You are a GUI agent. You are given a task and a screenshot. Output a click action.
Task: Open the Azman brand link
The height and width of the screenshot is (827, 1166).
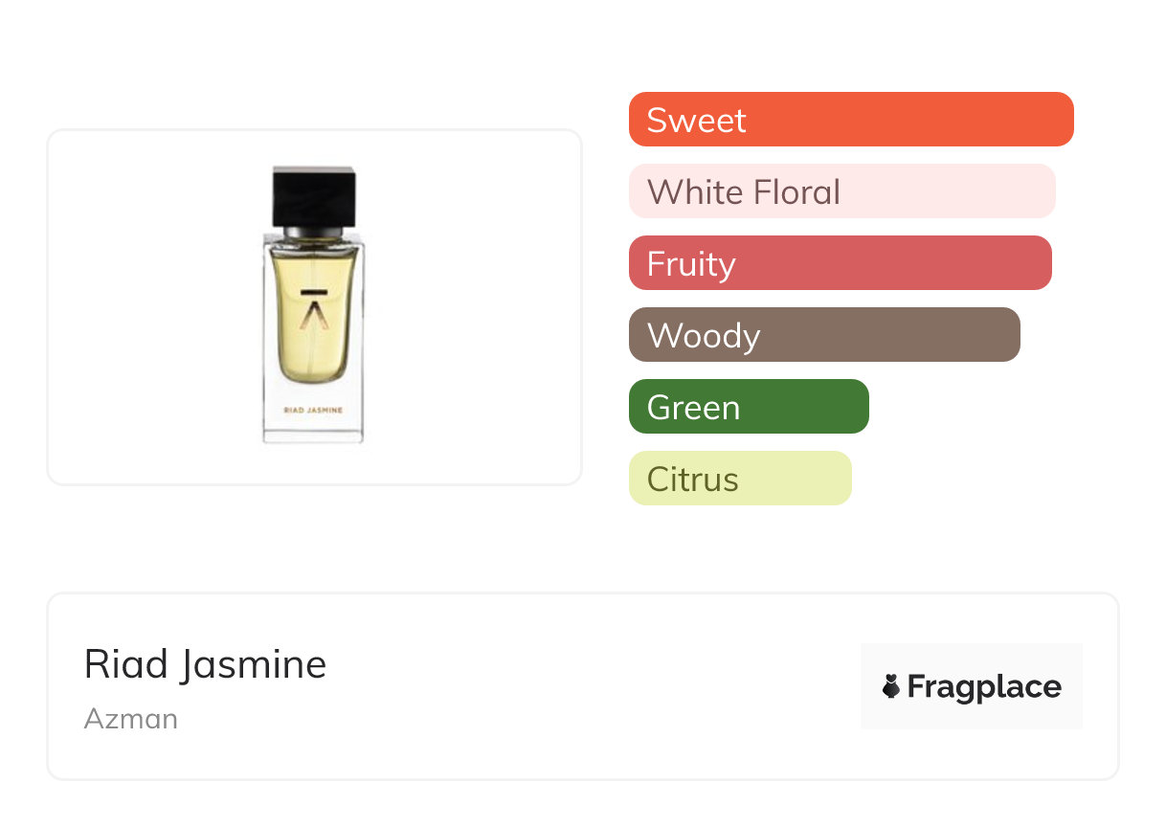[x=131, y=719]
